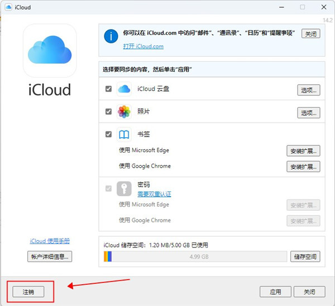Click the Bookmarks book icon

click(124, 134)
